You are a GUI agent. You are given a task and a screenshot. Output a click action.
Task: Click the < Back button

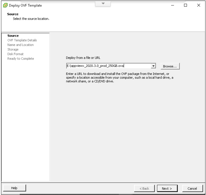[x=144, y=188]
